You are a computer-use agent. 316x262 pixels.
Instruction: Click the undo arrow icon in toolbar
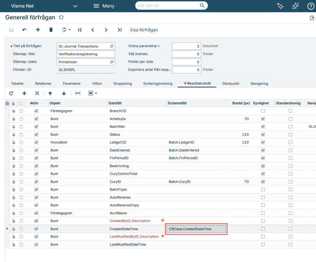point(25,30)
